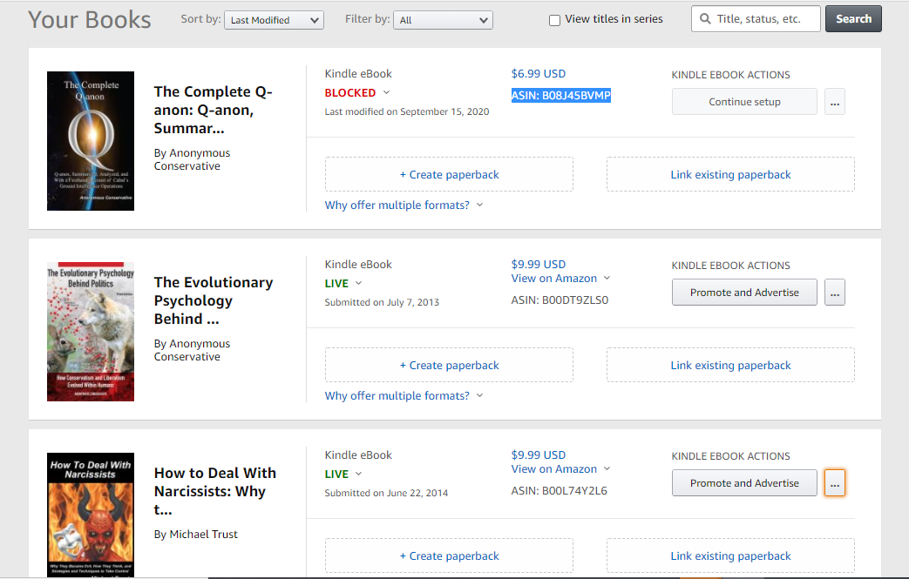This screenshot has width=909, height=579.
Task: Open The Complete Q-anon cover thumbnail
Action: tap(91, 141)
